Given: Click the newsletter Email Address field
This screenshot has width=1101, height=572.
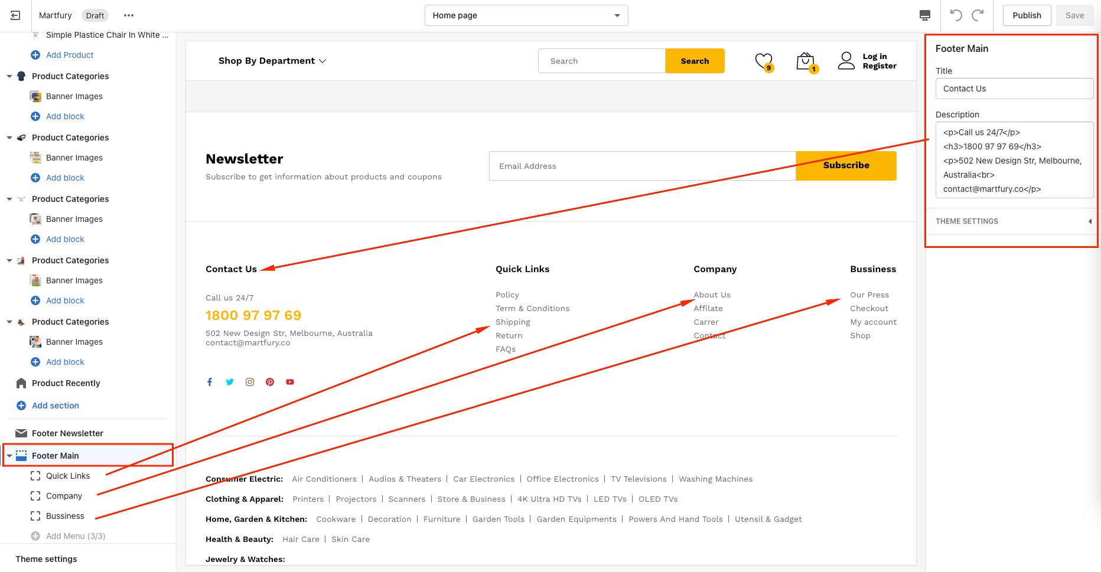Looking at the screenshot, I should pos(642,166).
